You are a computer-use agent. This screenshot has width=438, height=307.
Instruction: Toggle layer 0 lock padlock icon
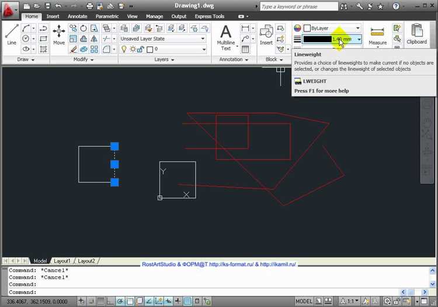pos(141,49)
